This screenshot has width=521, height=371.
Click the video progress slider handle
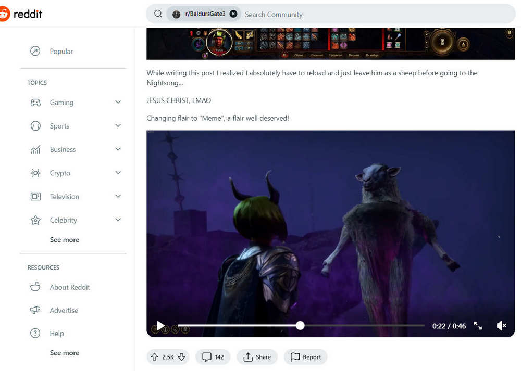tap(300, 326)
